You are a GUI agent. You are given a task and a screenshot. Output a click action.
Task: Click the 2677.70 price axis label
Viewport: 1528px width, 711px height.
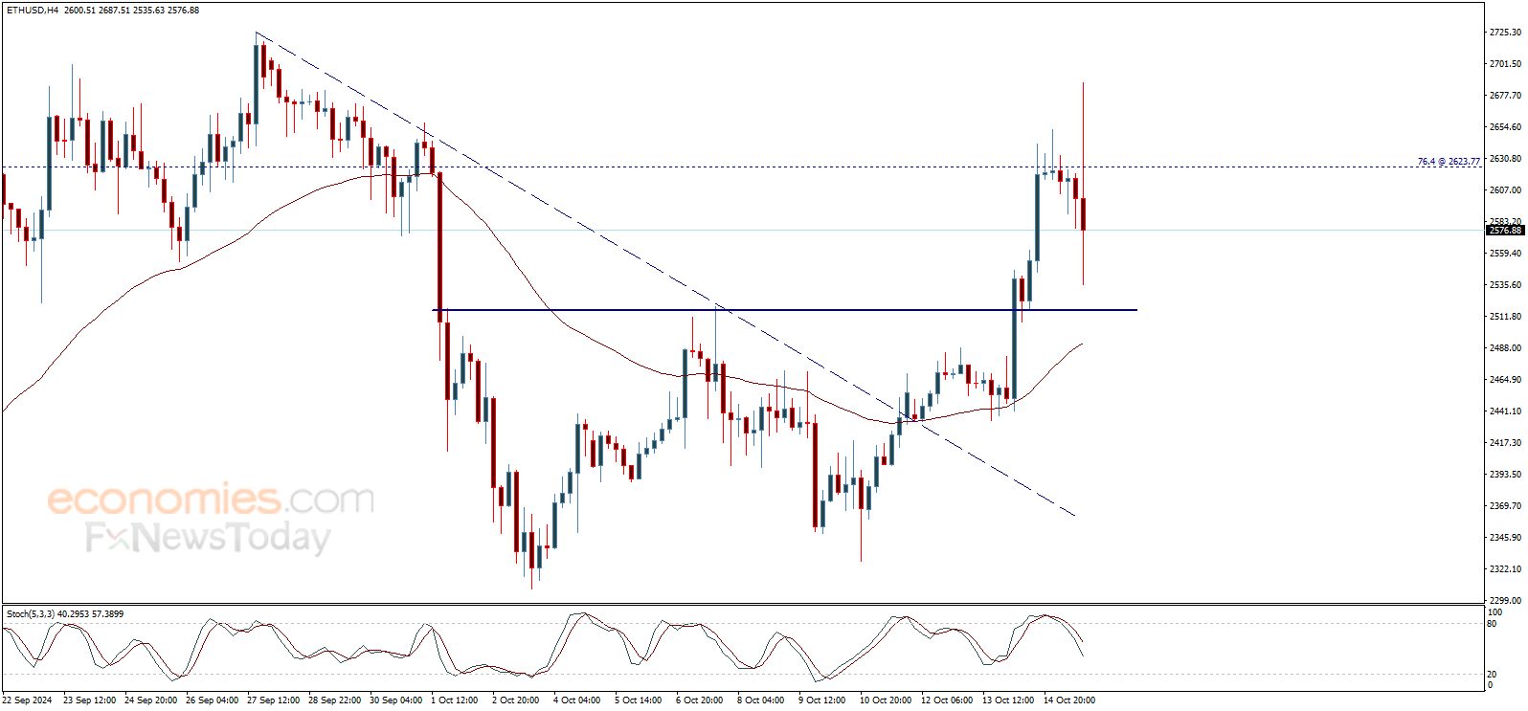(x=1505, y=96)
